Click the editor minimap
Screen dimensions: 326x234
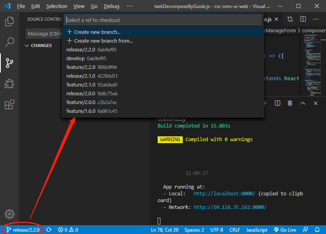pos(312,65)
